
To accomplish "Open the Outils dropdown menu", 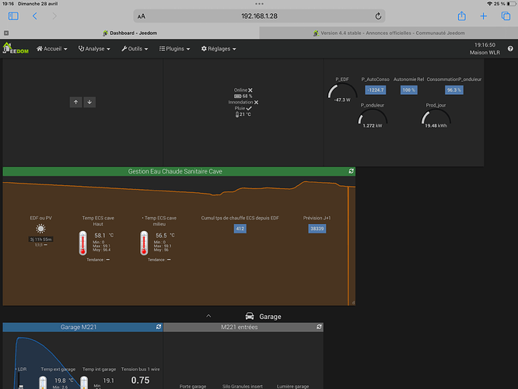I will pos(135,48).
